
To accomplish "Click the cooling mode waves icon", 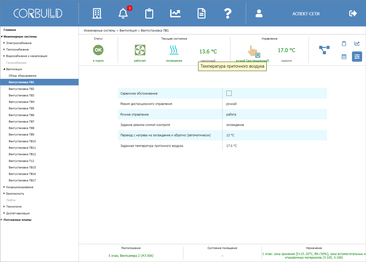I will [174, 50].
